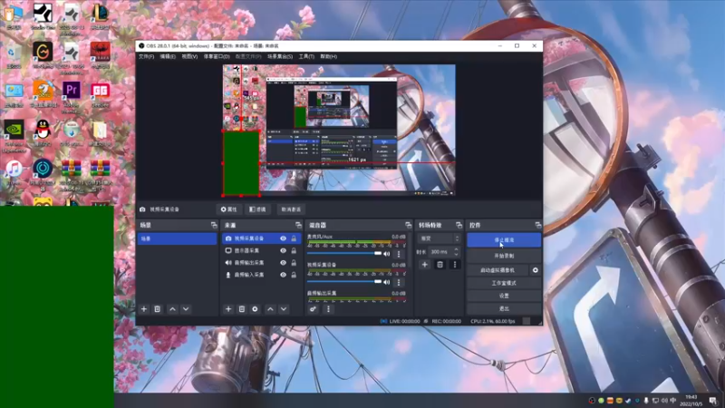Select the 音频输入采集 source row
This screenshot has width=725, height=408.
point(261,275)
